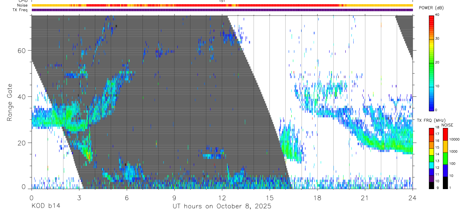This screenshot has height=214, width=464.
Task: Click the 9 tick on the UT hours axis
Action: click(x=174, y=197)
